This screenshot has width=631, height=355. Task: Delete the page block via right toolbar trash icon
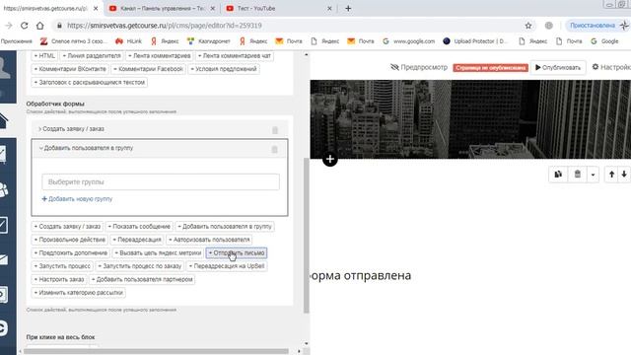(578, 175)
